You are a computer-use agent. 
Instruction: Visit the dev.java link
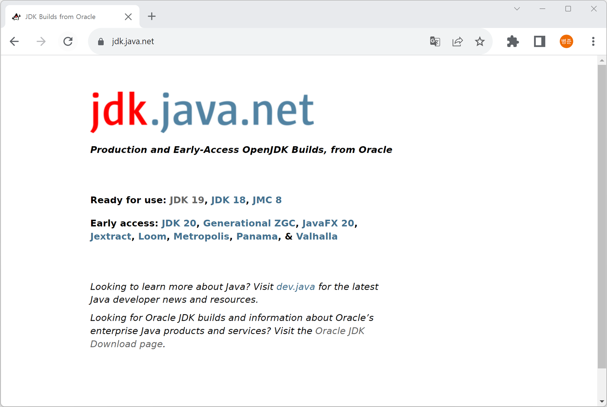[295, 287]
